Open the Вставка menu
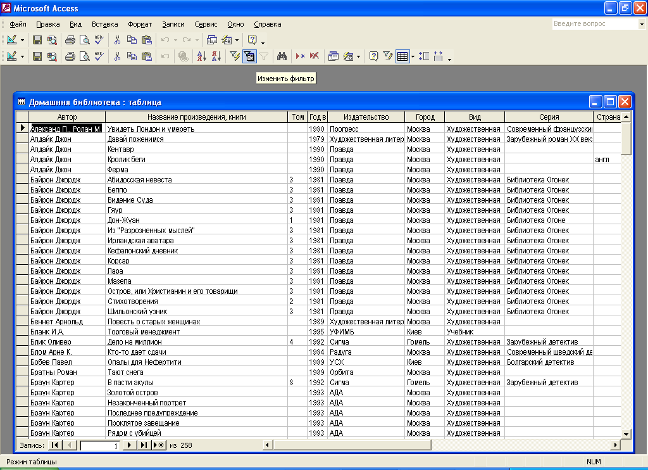Screen dimensions: 648x470 [x=104, y=24]
